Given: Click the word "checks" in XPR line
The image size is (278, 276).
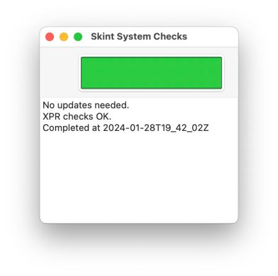Looking at the screenshot, I should (x=78, y=117).
